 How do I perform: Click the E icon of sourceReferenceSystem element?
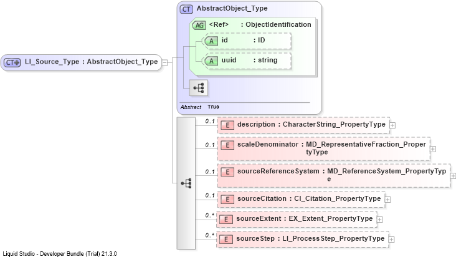coord(227,172)
